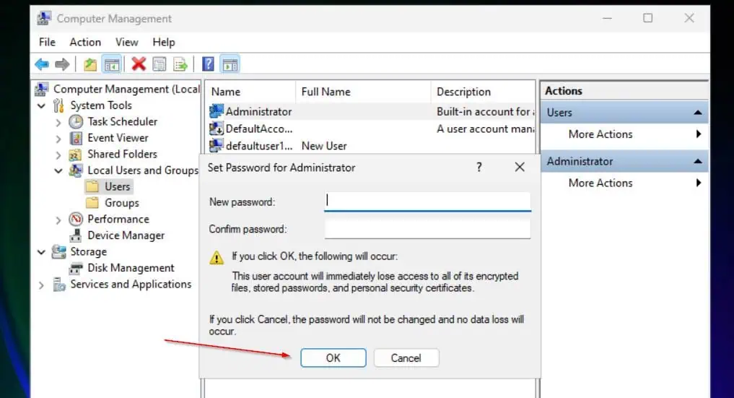Collapse the Users section in Actions pane
Viewport: 734px width, 398px height.
click(698, 113)
